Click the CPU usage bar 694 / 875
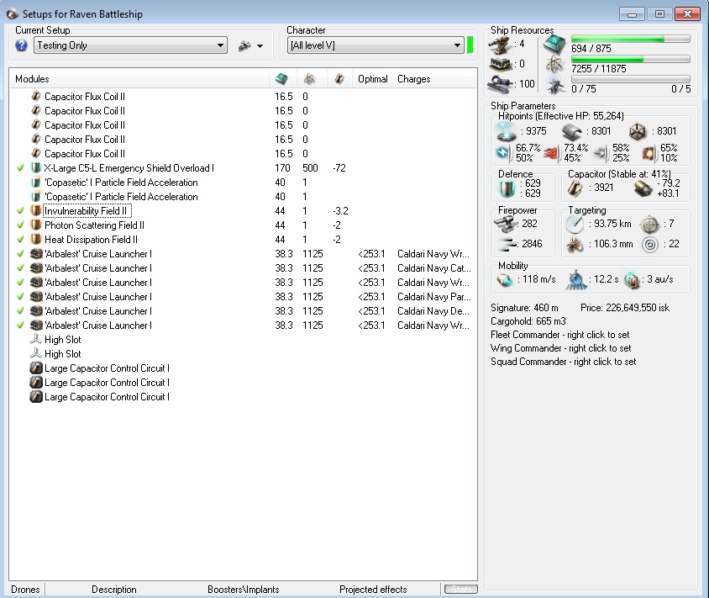 [630, 39]
